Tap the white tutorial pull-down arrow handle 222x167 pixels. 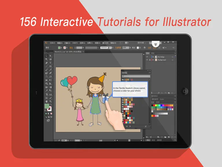coord(156,45)
